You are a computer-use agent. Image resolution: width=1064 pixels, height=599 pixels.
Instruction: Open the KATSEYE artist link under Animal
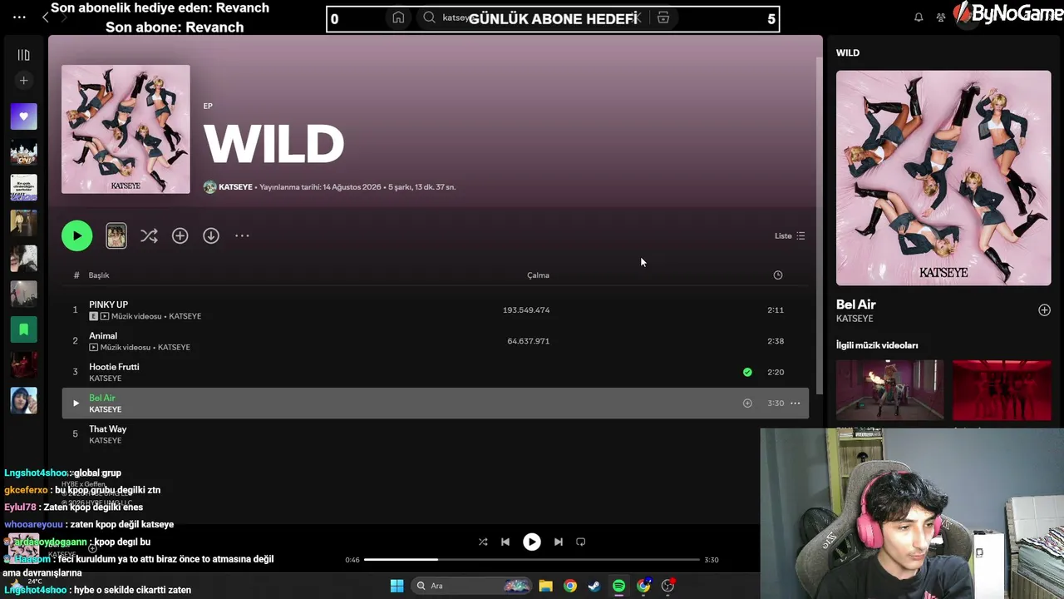[174, 347]
